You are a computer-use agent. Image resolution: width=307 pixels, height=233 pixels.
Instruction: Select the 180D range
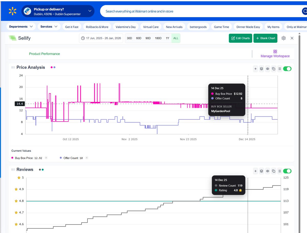(158, 38)
